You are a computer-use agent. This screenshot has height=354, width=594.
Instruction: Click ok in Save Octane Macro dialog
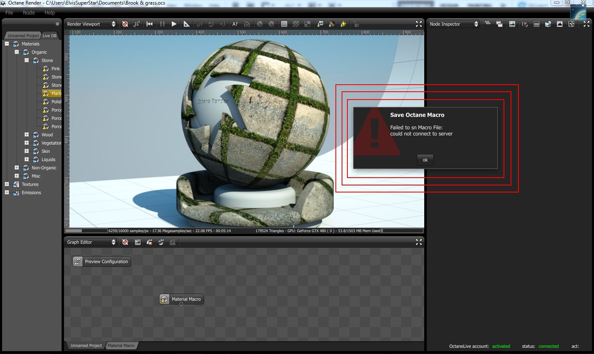point(425,160)
